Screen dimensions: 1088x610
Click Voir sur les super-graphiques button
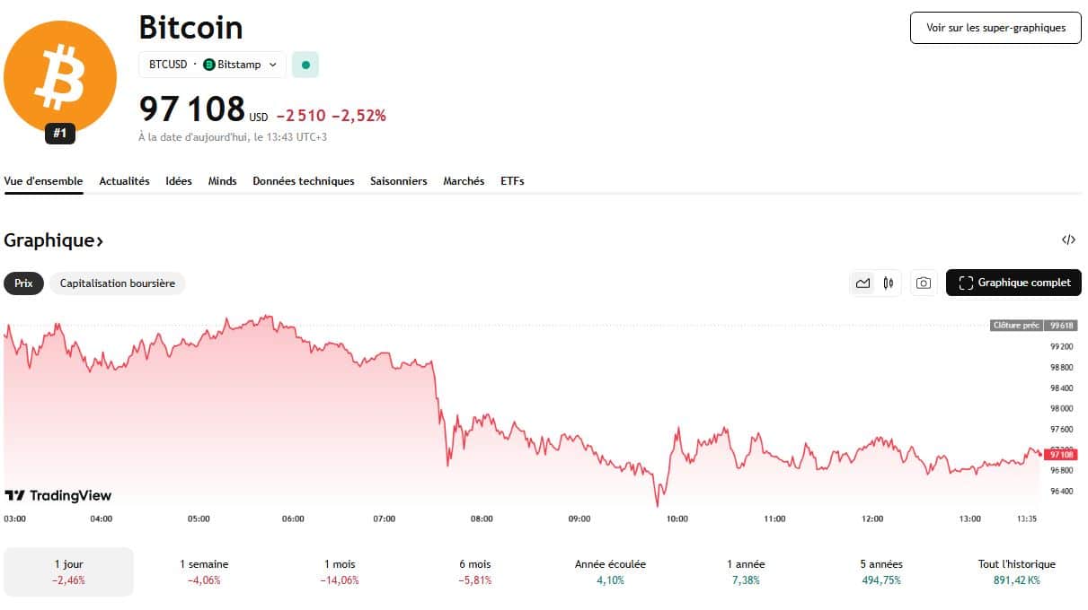coord(995,28)
